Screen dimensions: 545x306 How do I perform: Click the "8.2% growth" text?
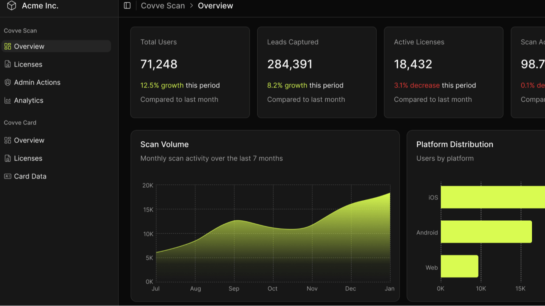coord(287,85)
